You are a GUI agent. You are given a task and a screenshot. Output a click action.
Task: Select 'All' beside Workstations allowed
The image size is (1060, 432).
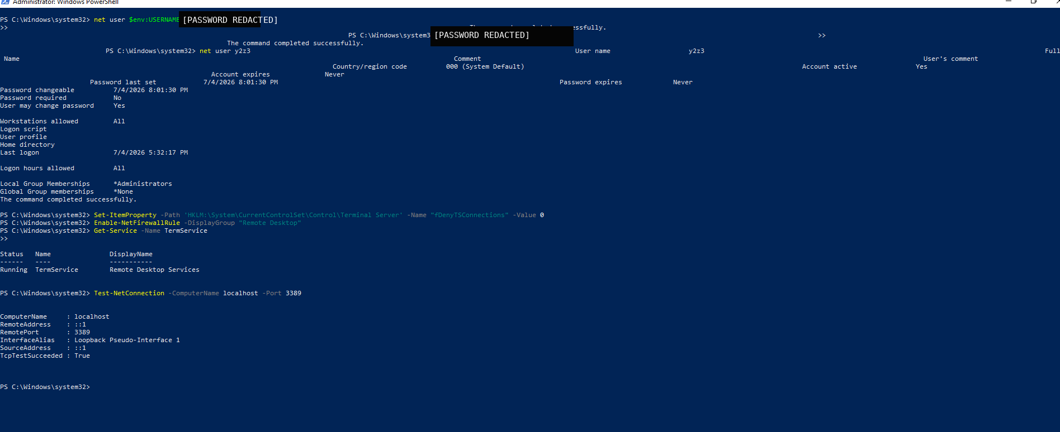(119, 121)
